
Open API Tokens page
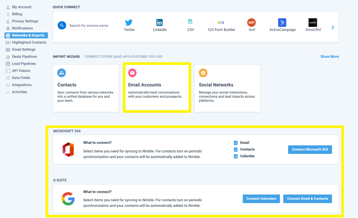pos(21,71)
